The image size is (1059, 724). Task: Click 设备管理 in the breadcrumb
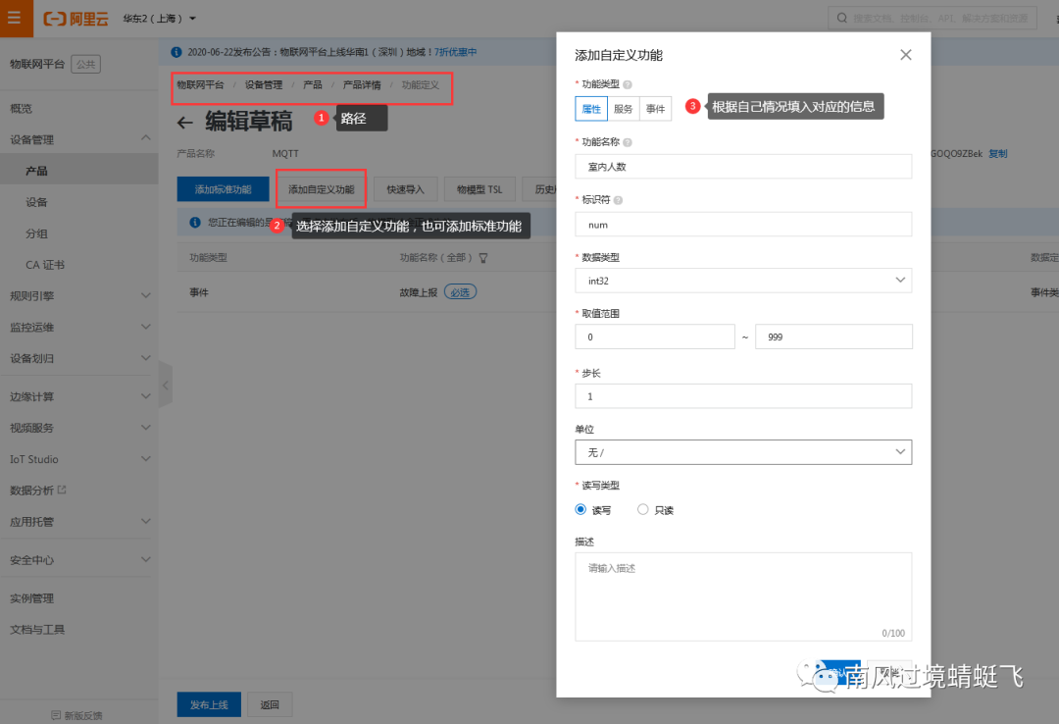tap(264, 84)
